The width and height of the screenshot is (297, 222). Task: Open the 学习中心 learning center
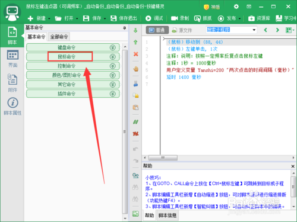tap(286, 18)
